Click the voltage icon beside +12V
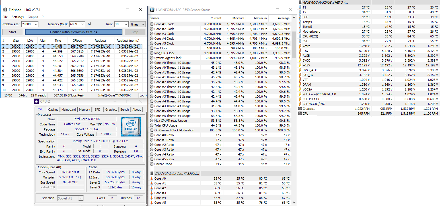Image resolution: width=440 pixels, height=206 pixels. click(300, 65)
